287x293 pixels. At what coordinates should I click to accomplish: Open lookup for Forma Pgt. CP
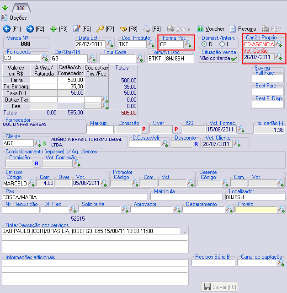pos(188,44)
